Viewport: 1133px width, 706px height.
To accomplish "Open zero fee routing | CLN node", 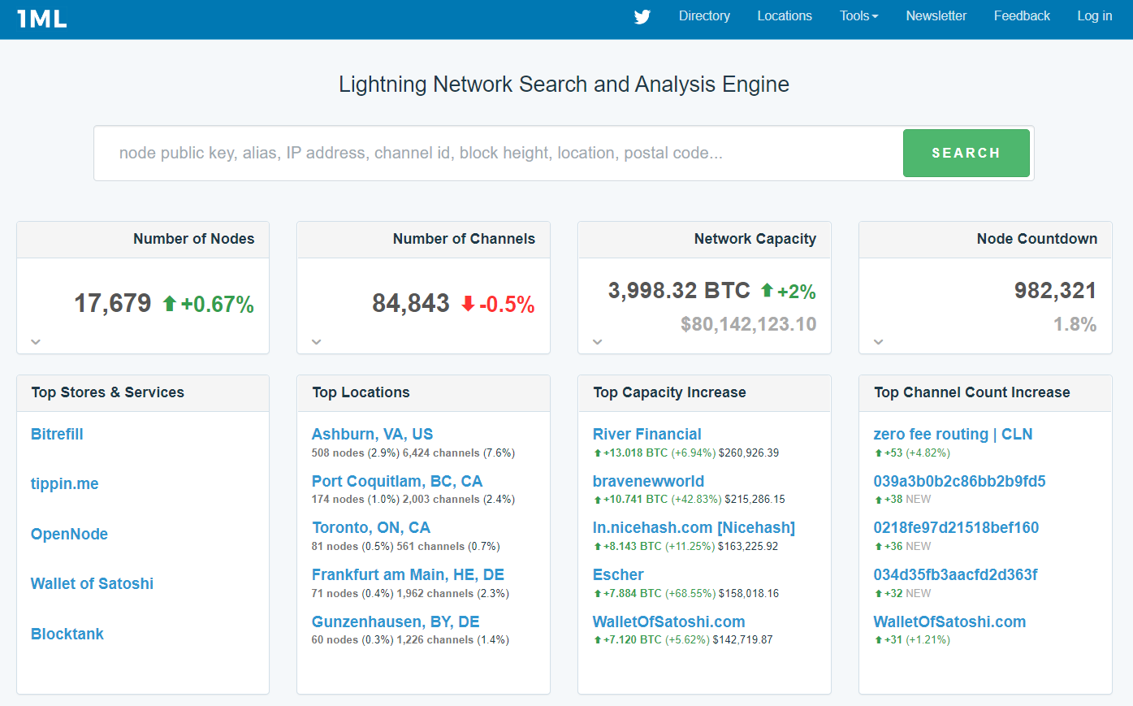I will click(x=953, y=434).
